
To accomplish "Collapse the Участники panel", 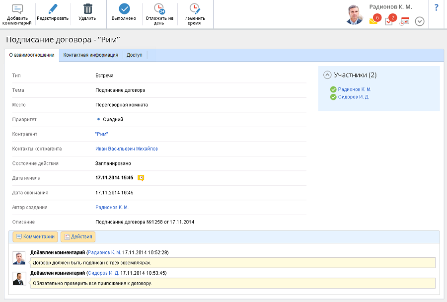I will tap(327, 75).
